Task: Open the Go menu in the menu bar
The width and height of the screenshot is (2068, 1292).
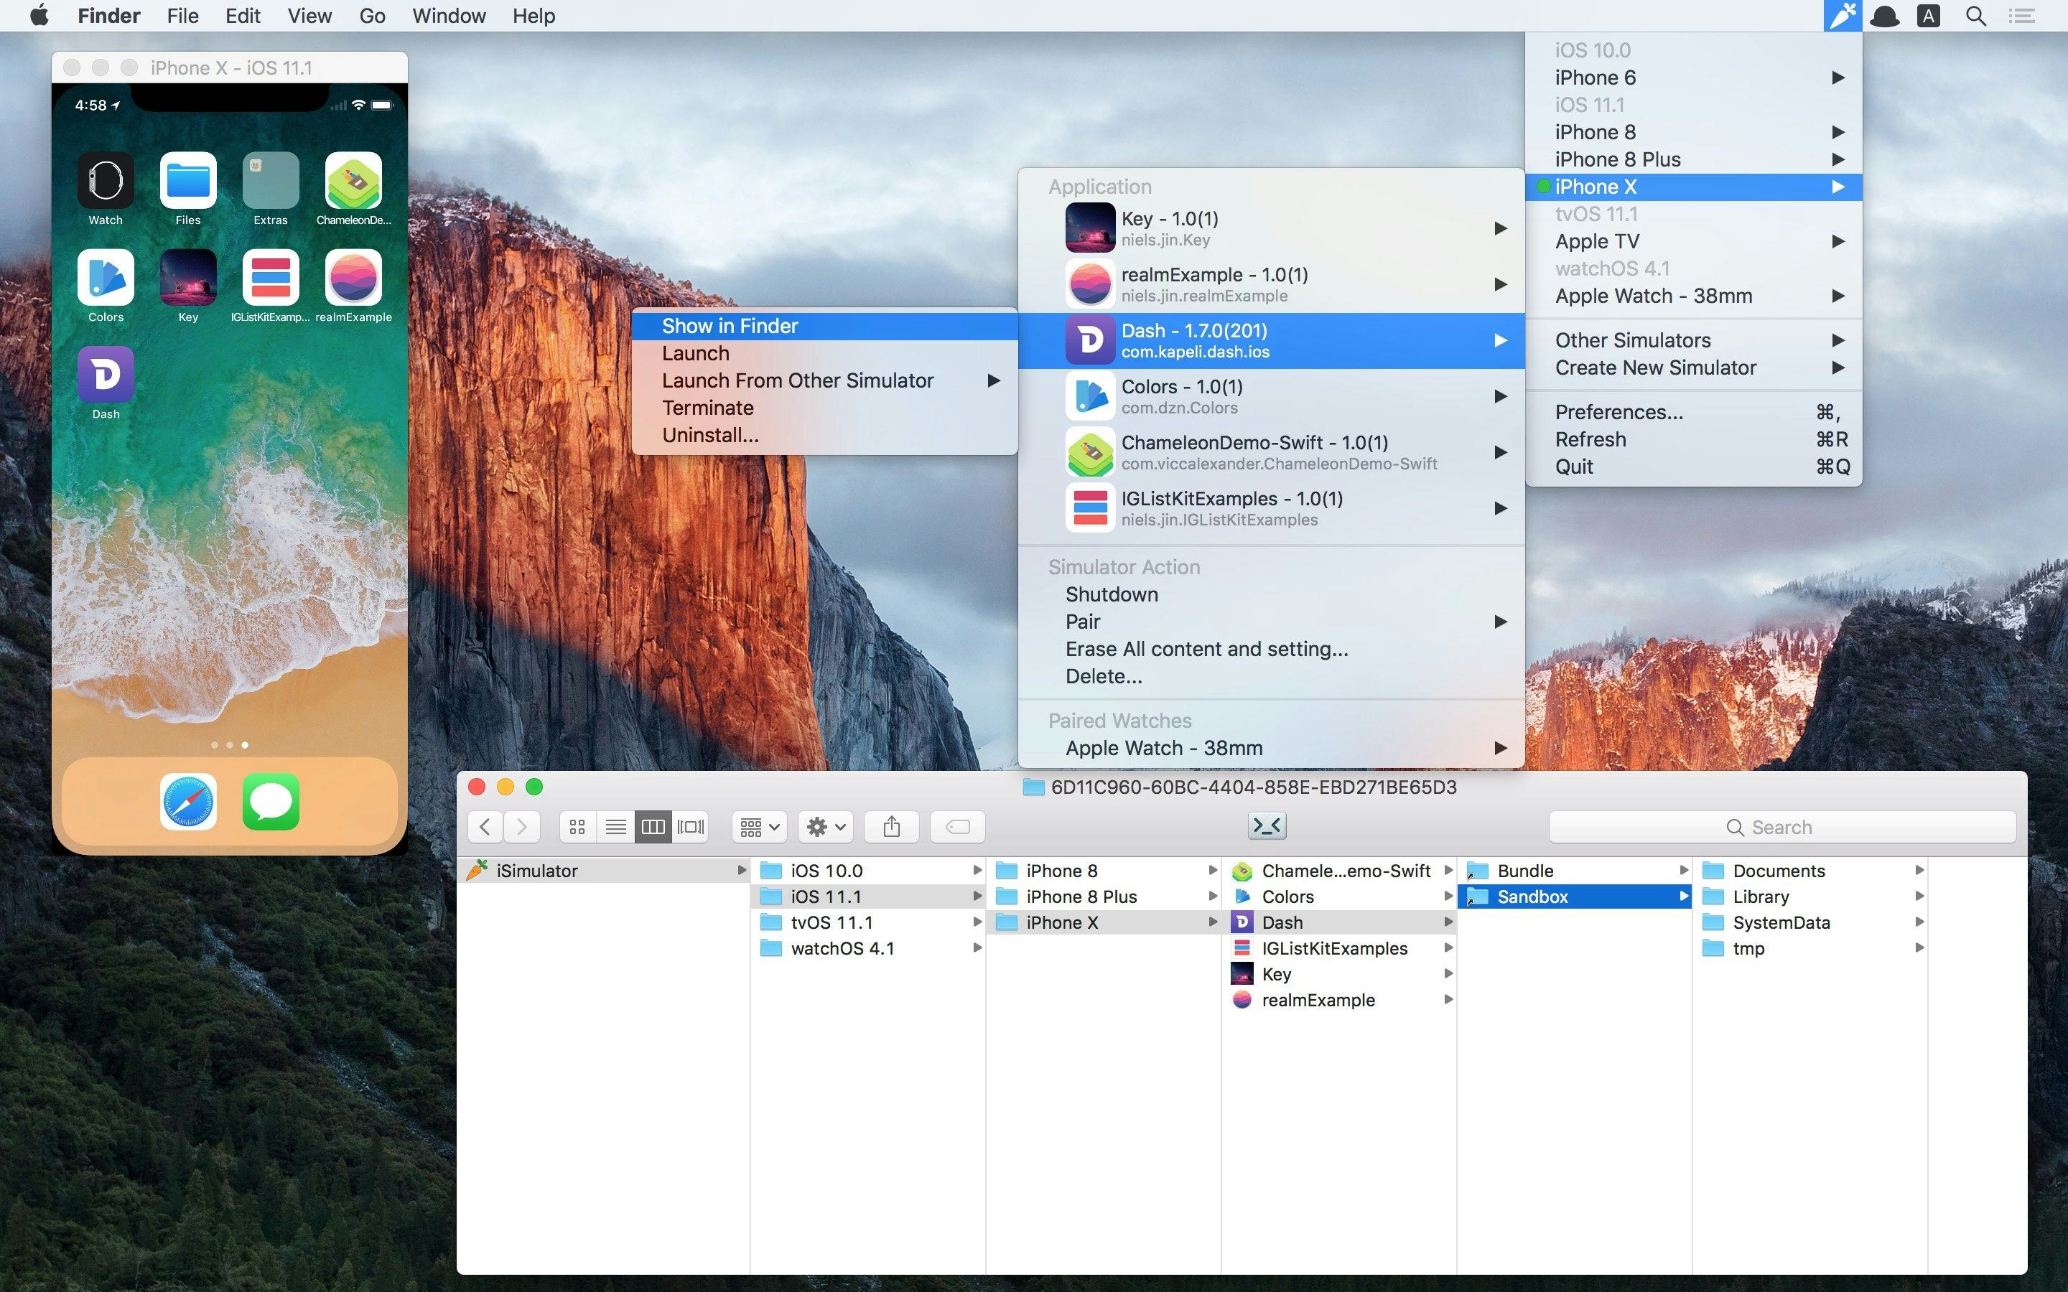Action: [372, 15]
